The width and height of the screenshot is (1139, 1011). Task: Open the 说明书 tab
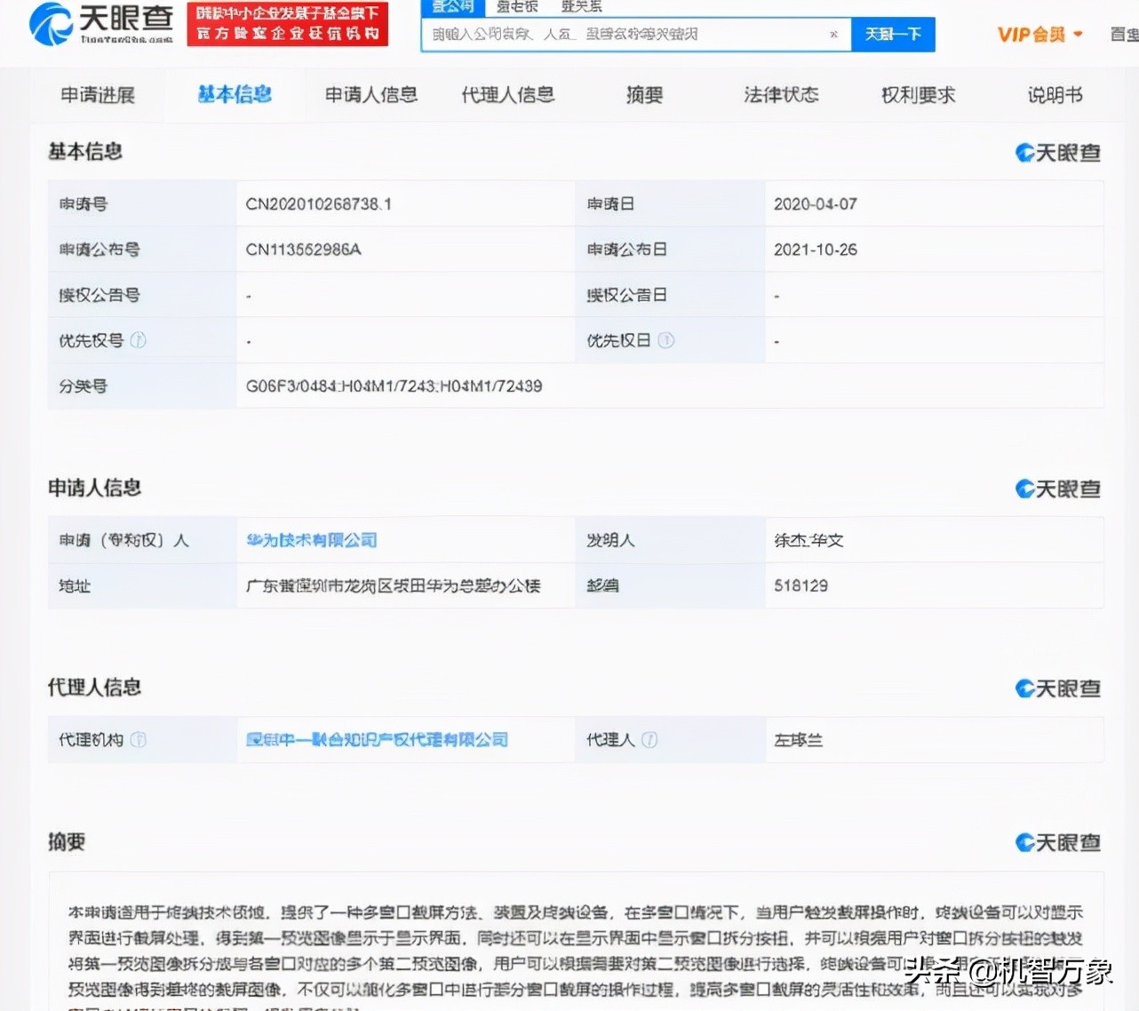[1054, 95]
